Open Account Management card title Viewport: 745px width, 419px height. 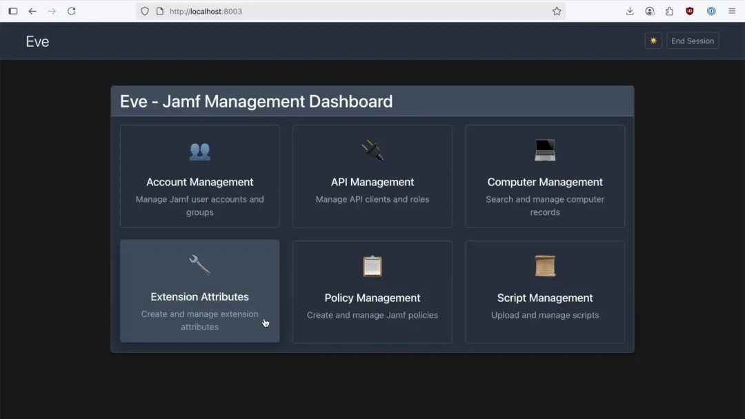199,182
